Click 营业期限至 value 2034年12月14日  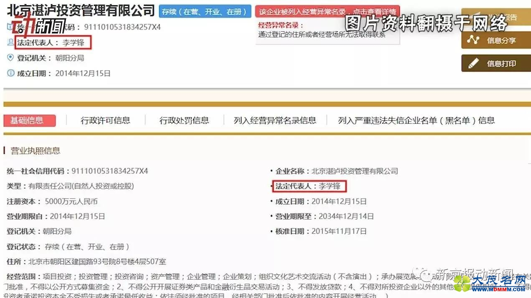[x=346, y=216]
